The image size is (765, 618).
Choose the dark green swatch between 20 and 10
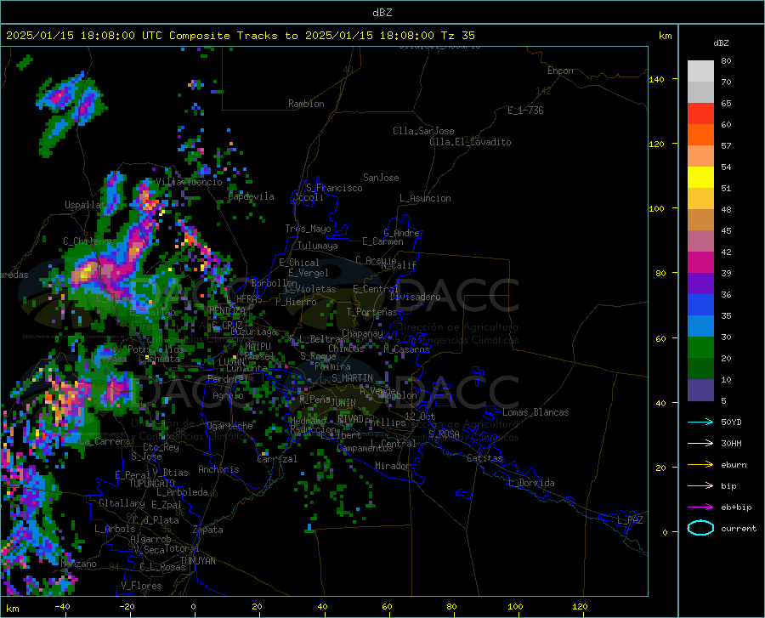(700, 369)
